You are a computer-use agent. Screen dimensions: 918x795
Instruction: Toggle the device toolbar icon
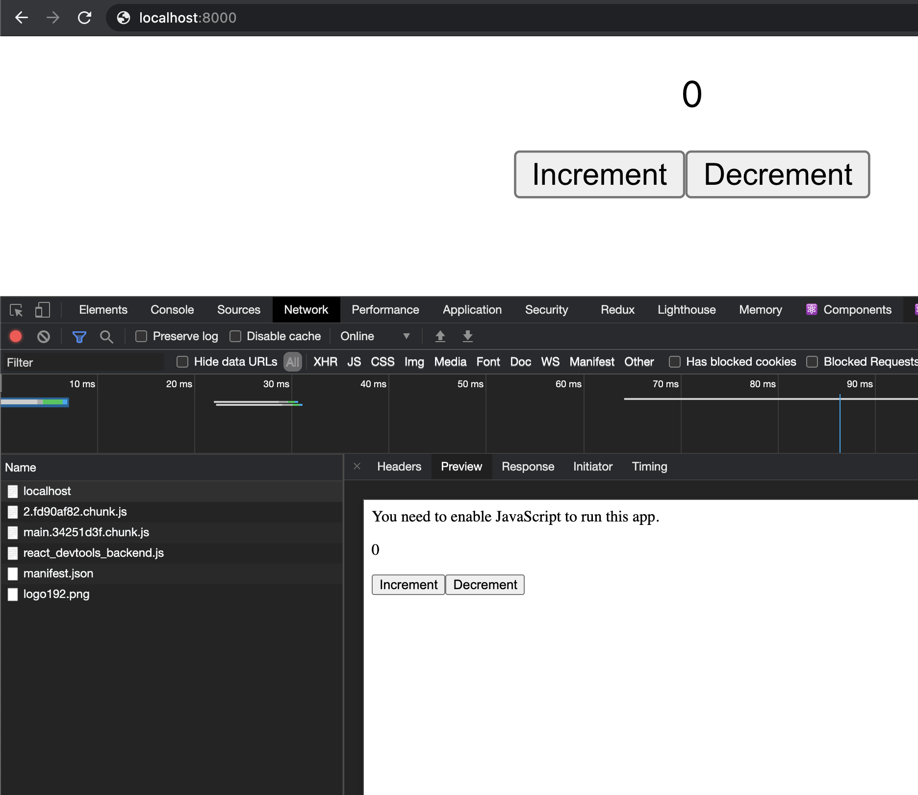[43, 310]
